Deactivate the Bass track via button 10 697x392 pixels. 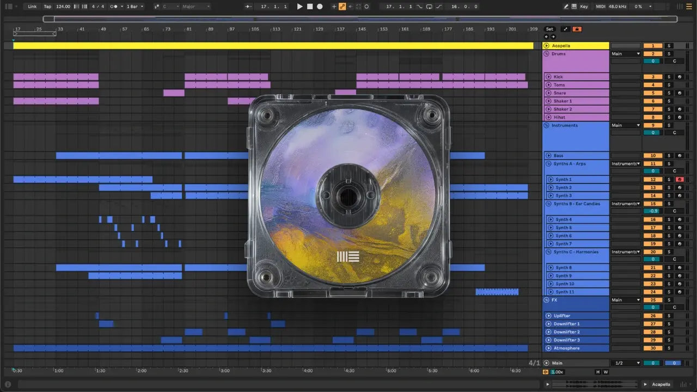[652, 156]
